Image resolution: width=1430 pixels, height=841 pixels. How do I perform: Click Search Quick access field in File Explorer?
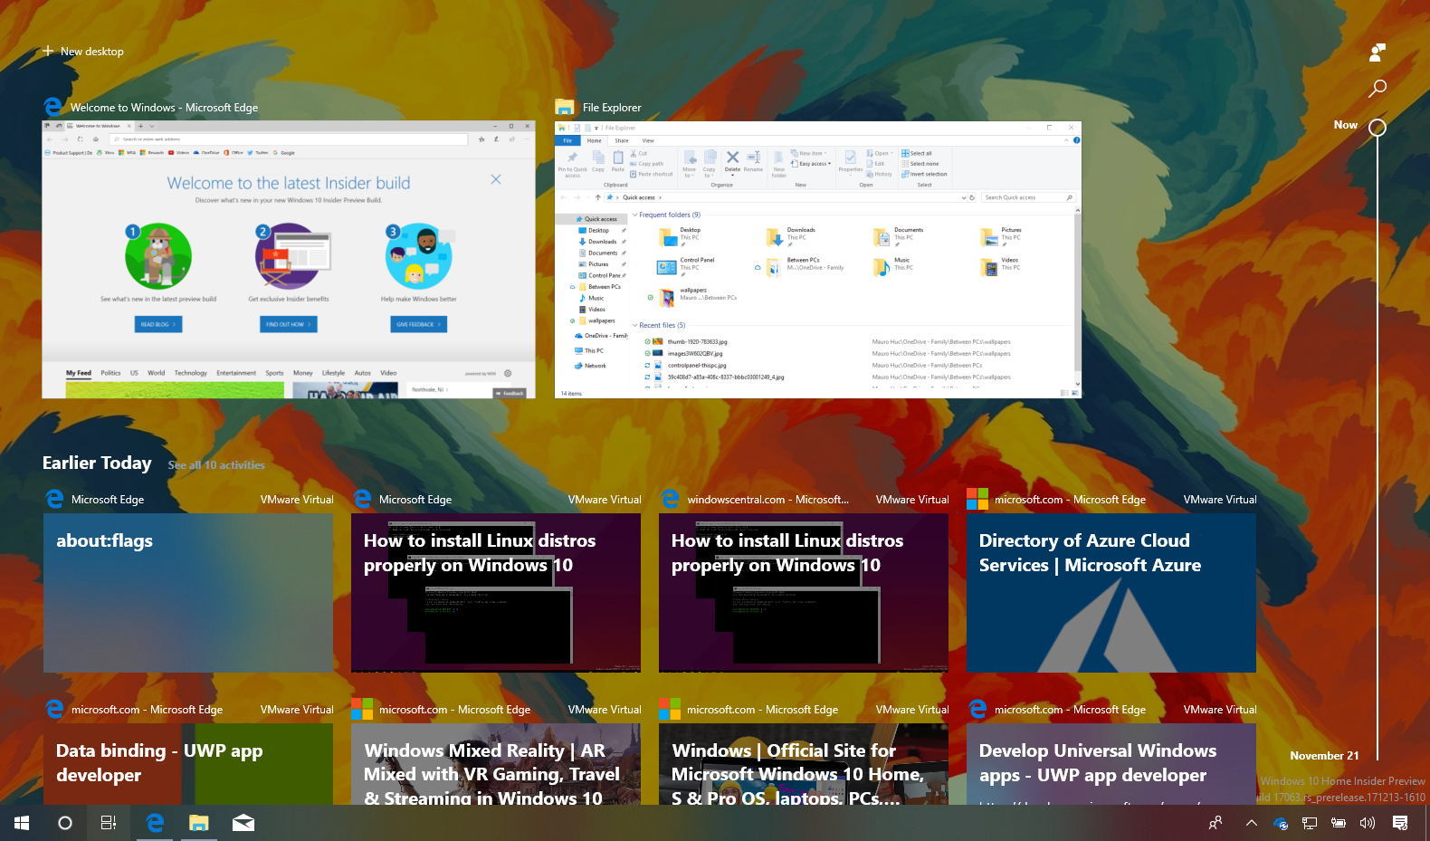(x=1028, y=197)
